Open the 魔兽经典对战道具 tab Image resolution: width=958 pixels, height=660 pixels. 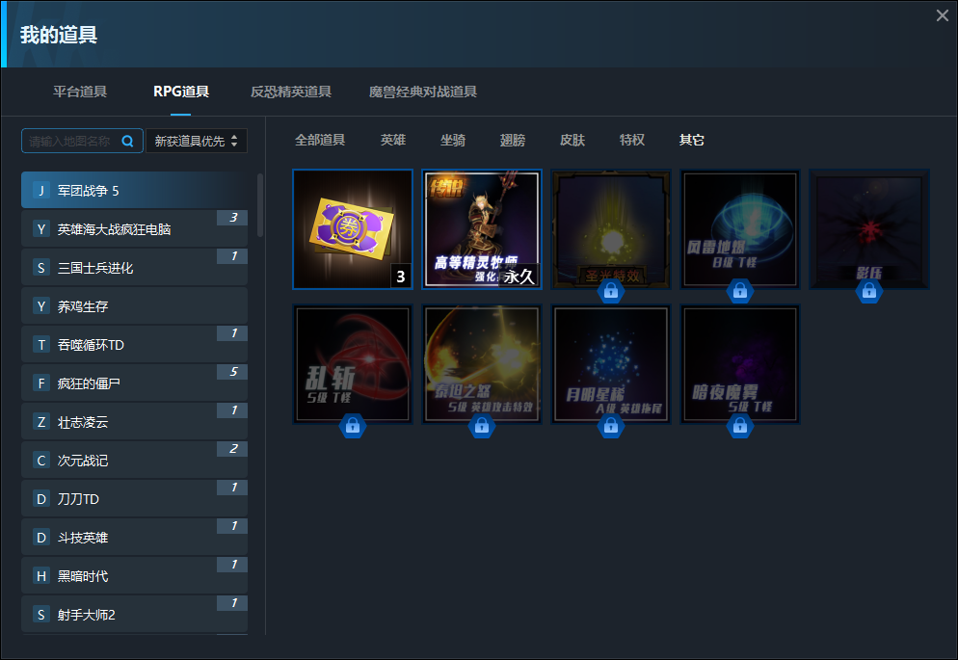coord(422,92)
